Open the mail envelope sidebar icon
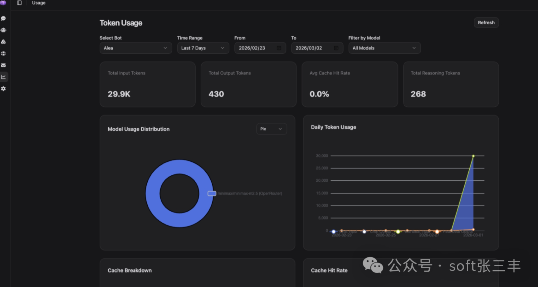The height and width of the screenshot is (287, 538). point(3,65)
